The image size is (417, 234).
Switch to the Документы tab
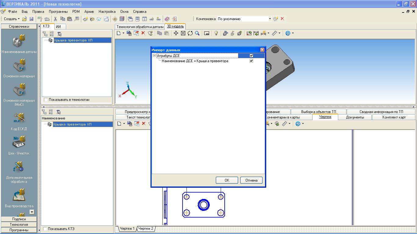point(355,117)
